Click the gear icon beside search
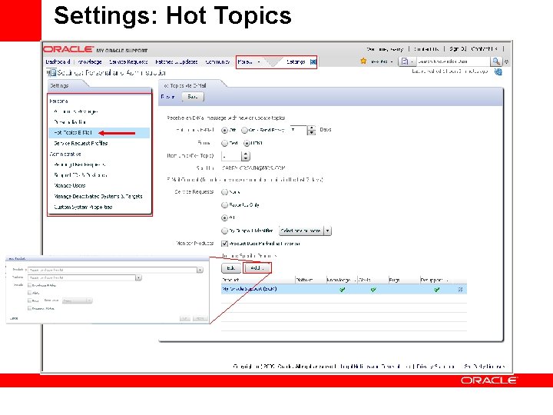The width and height of the screenshot is (553, 415). pyautogui.click(x=506, y=61)
